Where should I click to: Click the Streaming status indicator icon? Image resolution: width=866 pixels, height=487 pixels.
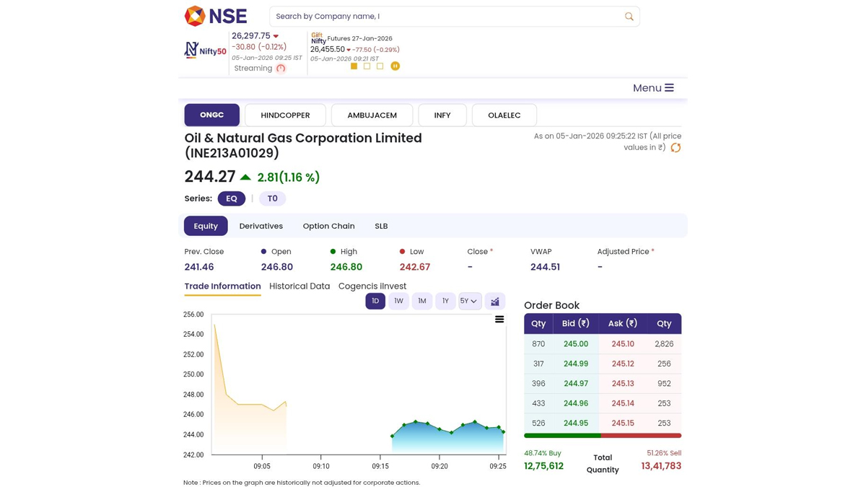(281, 69)
